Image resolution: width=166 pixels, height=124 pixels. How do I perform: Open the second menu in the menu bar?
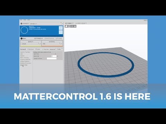click(25, 20)
